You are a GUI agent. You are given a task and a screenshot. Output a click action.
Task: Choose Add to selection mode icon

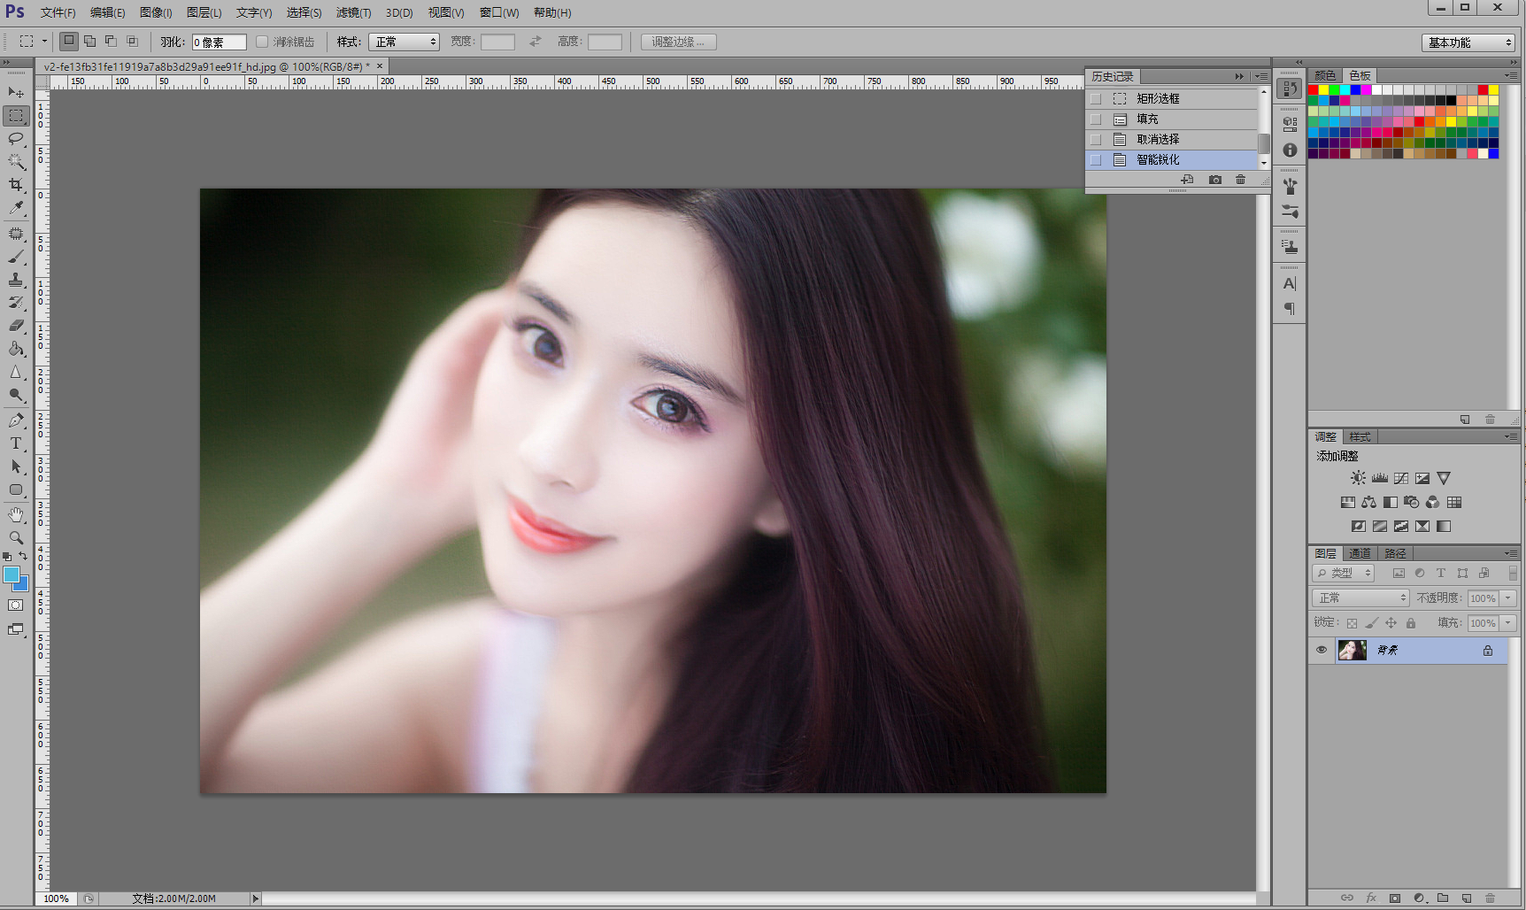coord(89,41)
